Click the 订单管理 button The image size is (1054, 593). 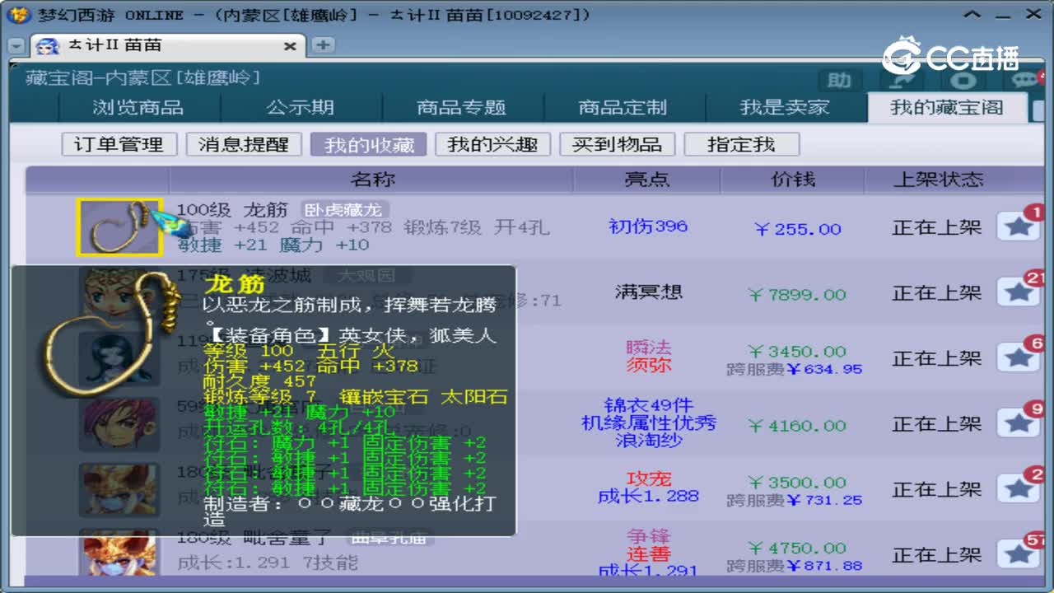pos(119,143)
